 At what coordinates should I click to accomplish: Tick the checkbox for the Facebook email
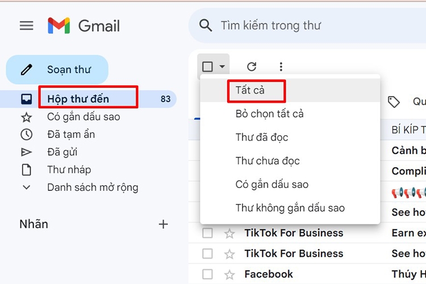point(207,274)
